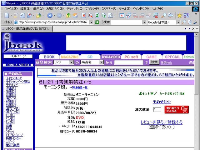Open the Google(日本語) search engine dropdown
200x150 pixels.
tap(178, 22)
